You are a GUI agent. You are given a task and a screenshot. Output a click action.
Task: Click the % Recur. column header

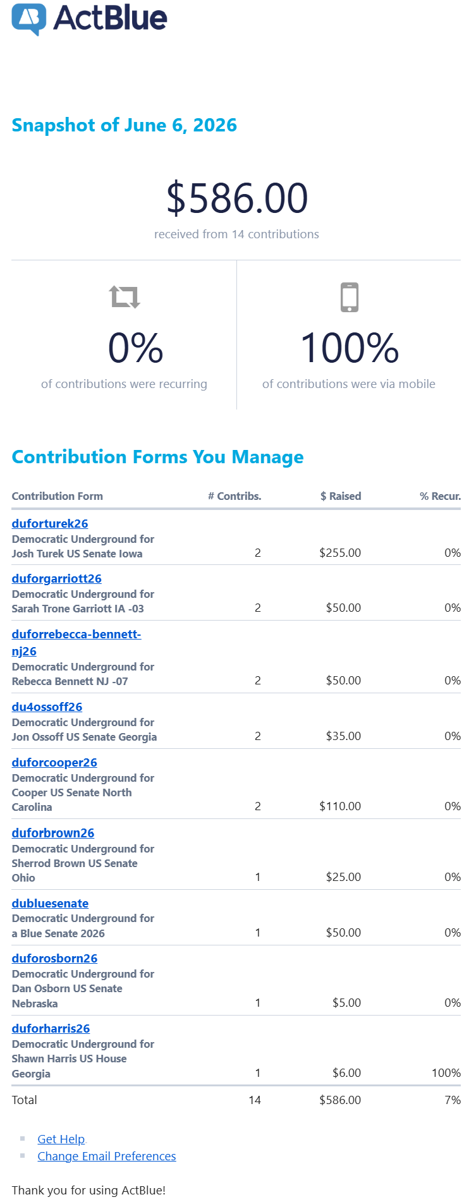440,496
